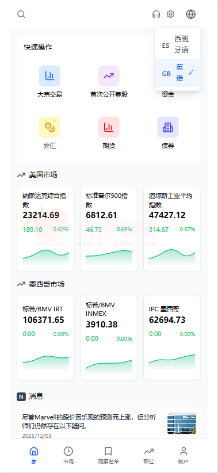This screenshot has width=218, height=473.
Task: Open the Marvell news thumbnail image
Action: pyautogui.click(x=182, y=424)
